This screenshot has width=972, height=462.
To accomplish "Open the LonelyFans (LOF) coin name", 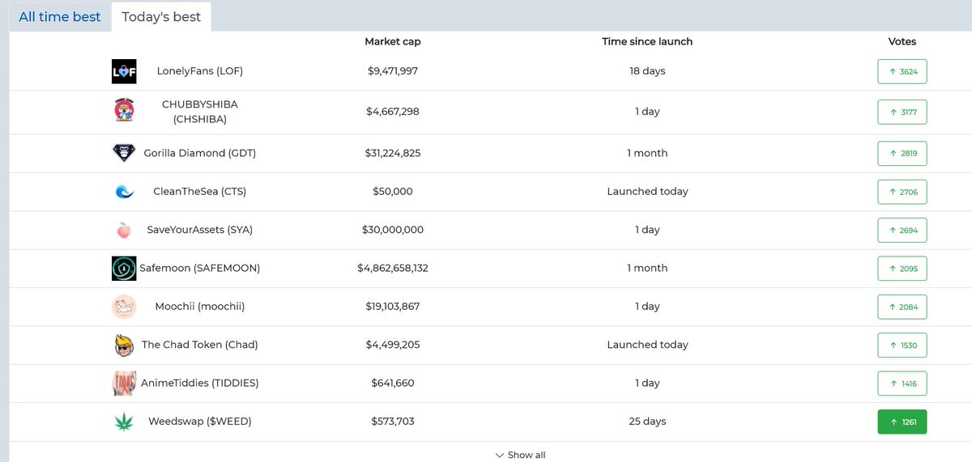I will (x=200, y=71).
